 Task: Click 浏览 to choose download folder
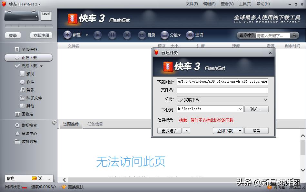(x=256, y=109)
